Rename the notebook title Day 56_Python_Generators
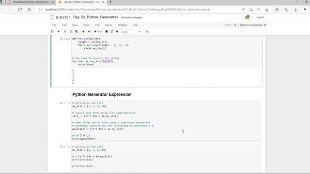 click(x=96, y=17)
